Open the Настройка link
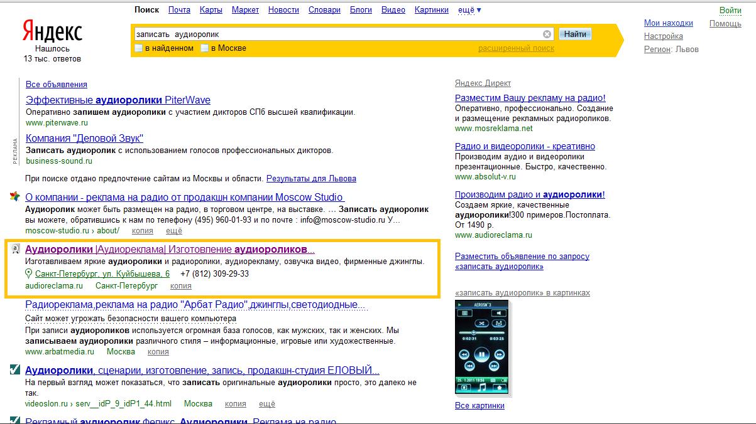The width and height of the screenshot is (756, 424). 664,36
